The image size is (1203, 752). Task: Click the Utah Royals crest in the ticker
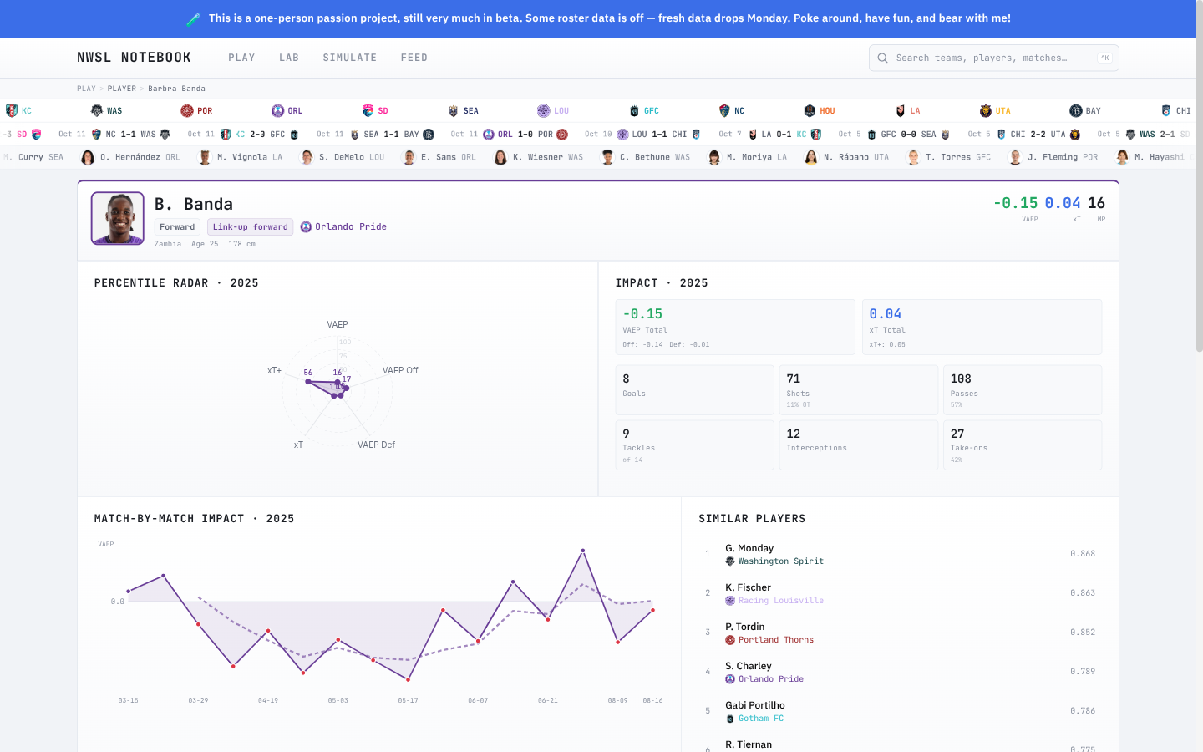[x=984, y=110]
